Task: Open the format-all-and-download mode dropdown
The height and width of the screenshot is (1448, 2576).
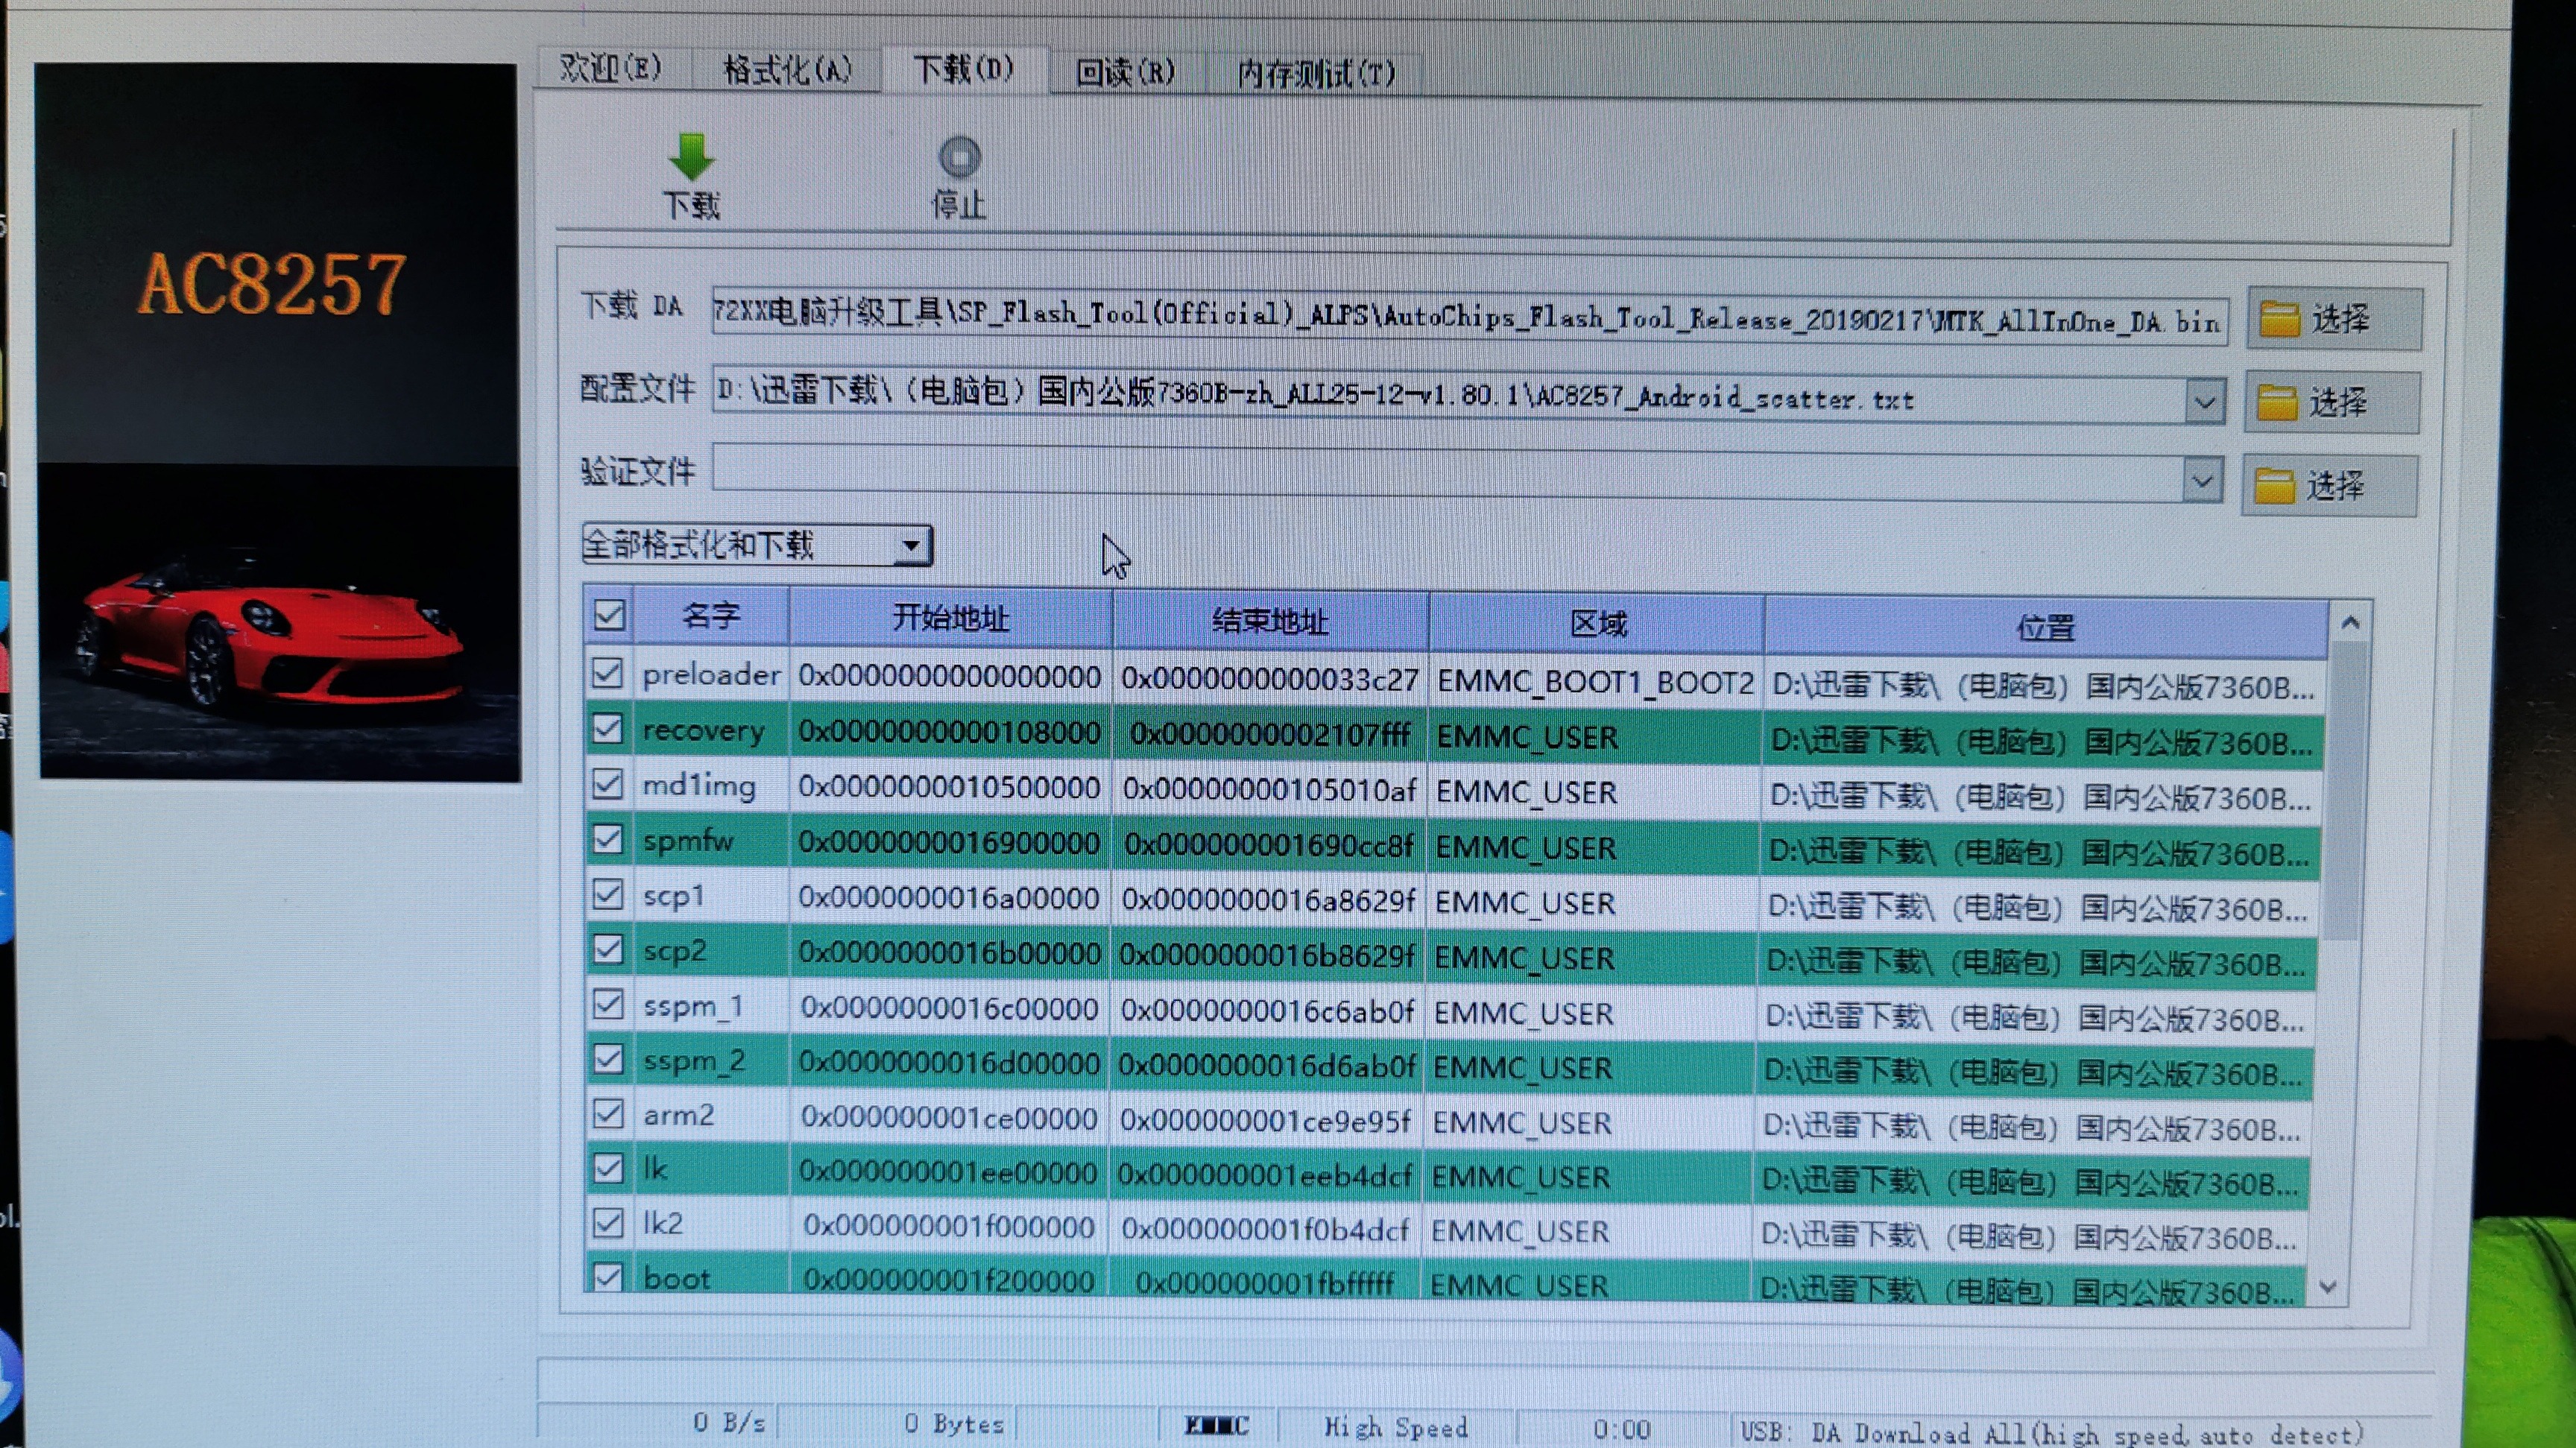Action: pyautogui.click(x=909, y=546)
